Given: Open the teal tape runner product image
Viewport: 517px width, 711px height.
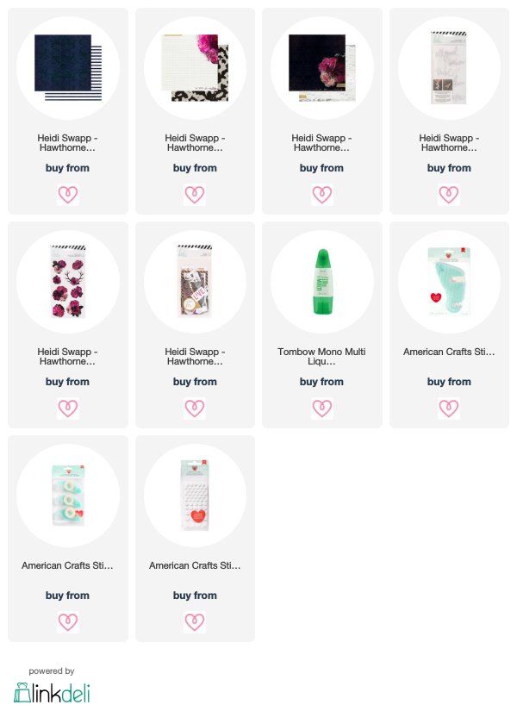Looking at the screenshot, I should pyautogui.click(x=449, y=282).
